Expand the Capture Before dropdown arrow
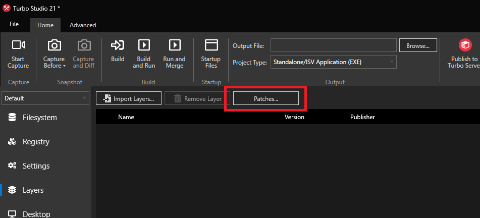Screen dimensions: 480x218 point(64,66)
